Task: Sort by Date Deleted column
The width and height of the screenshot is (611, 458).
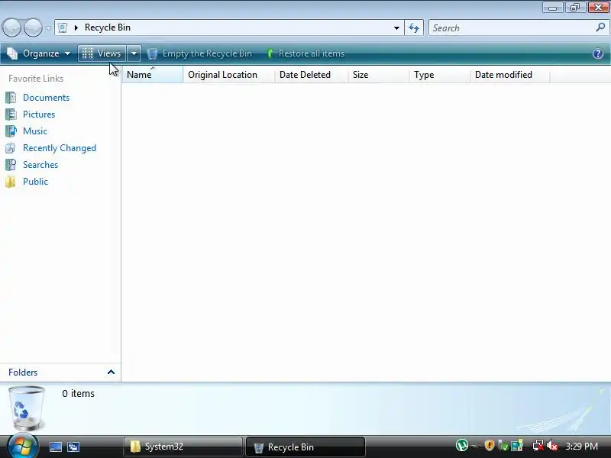Action: (x=312, y=74)
